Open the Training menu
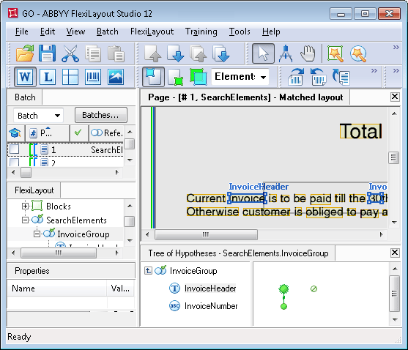408x350 pixels. pyautogui.click(x=201, y=31)
